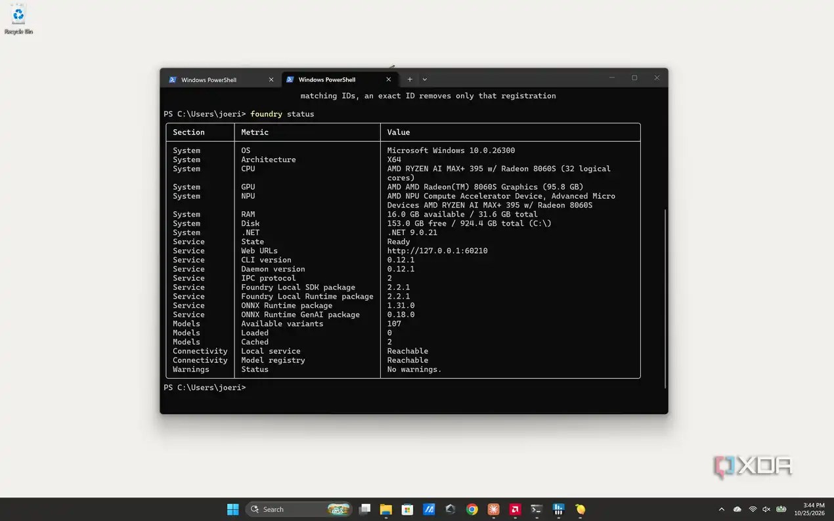The height and width of the screenshot is (521, 834).
Task: Close the Windows PowerShell terminal window
Action: pos(657,78)
